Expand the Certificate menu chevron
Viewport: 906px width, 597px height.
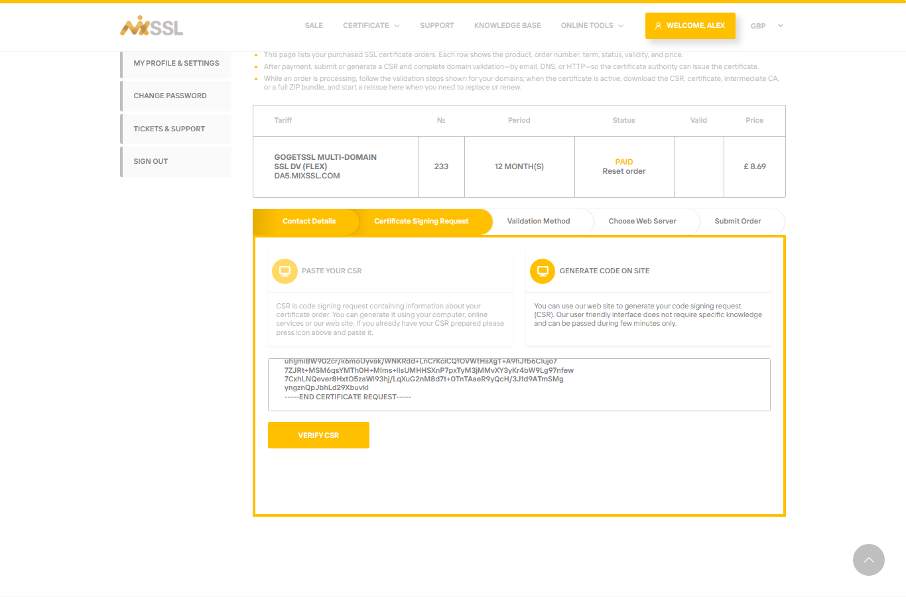tap(397, 26)
